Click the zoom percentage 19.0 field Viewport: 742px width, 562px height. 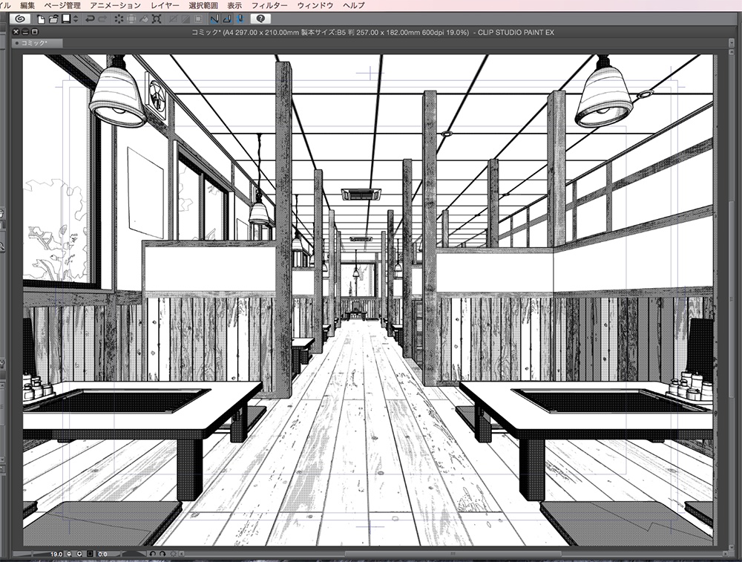[56, 554]
